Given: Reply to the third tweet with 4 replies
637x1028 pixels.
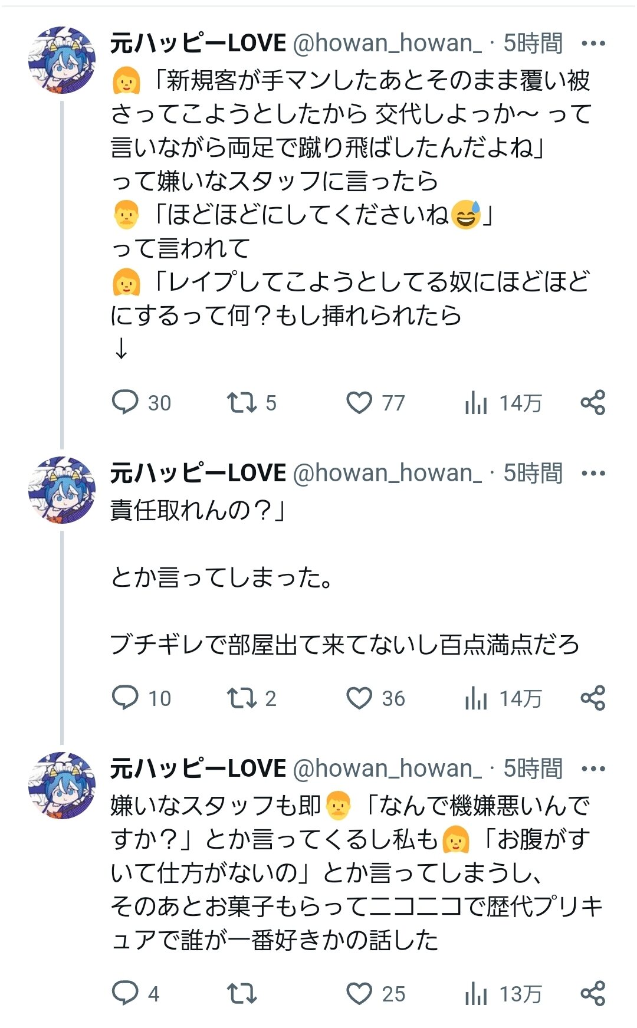Looking at the screenshot, I should coord(125,994).
